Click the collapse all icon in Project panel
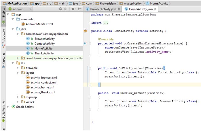 [x=66, y=9]
